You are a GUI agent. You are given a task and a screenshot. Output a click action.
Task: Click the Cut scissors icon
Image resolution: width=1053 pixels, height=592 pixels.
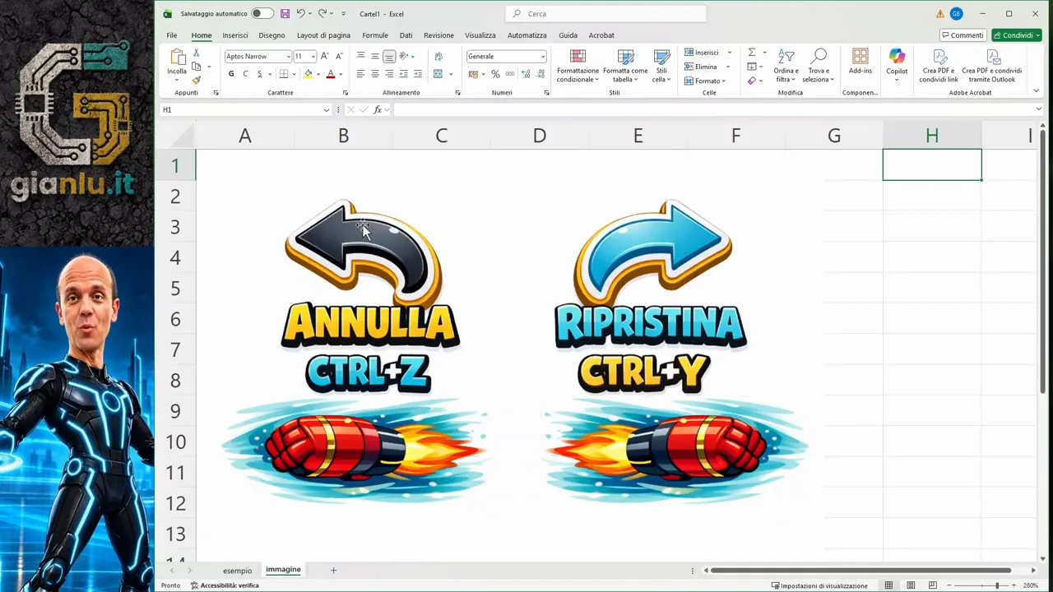tap(196, 53)
